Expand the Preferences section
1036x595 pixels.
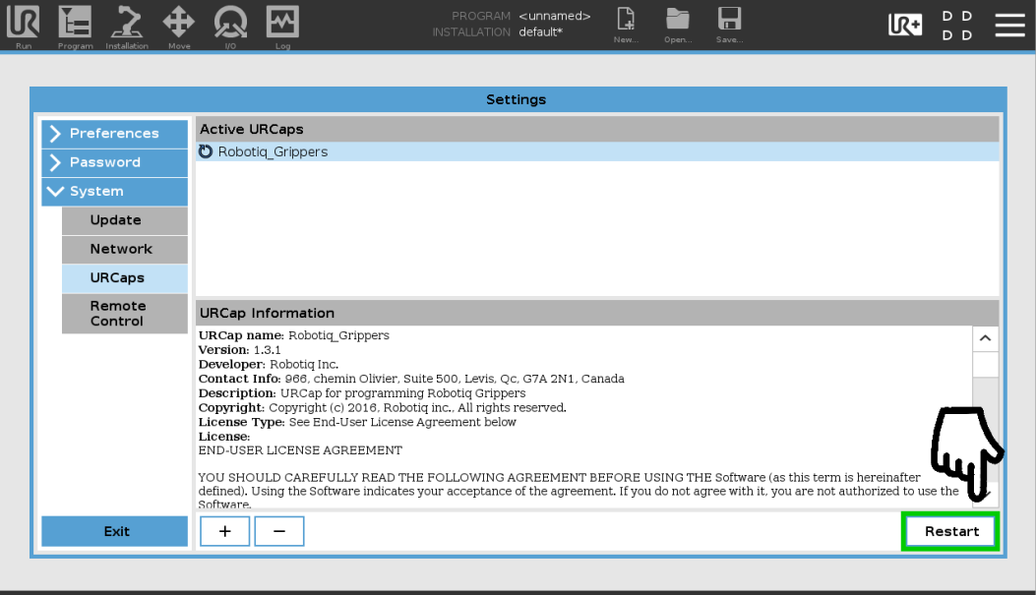coord(114,134)
